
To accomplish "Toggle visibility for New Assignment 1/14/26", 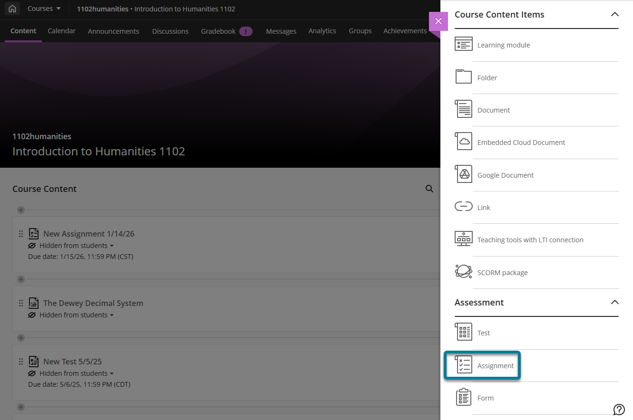I will point(70,245).
